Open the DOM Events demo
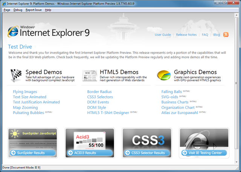The height and width of the screenshot is (172, 241). (x=98, y=102)
